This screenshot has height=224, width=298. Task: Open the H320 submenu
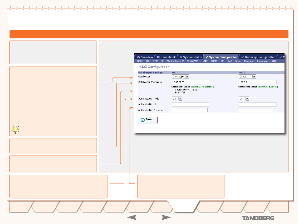pos(140,61)
